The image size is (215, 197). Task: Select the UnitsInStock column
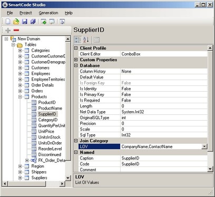tap(49, 137)
